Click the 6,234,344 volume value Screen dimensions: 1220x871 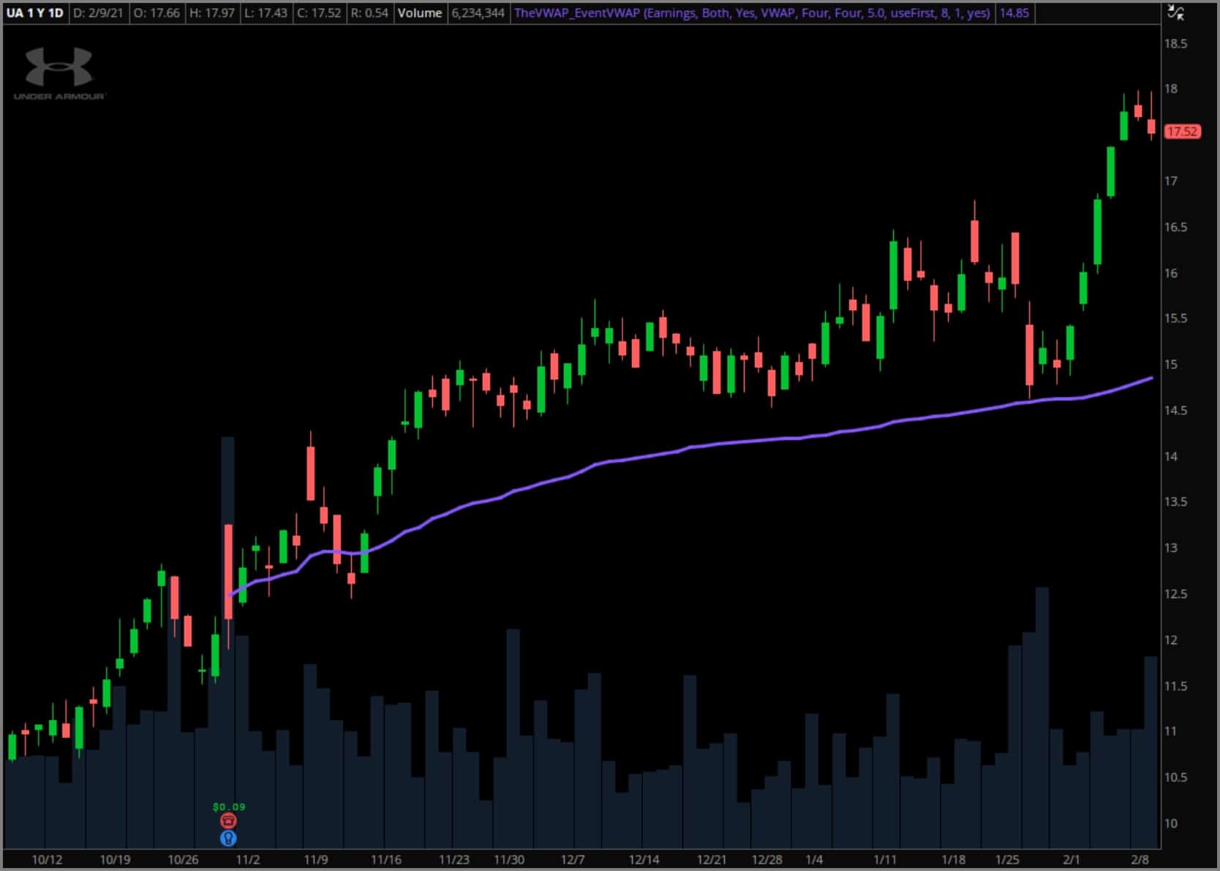click(x=478, y=12)
